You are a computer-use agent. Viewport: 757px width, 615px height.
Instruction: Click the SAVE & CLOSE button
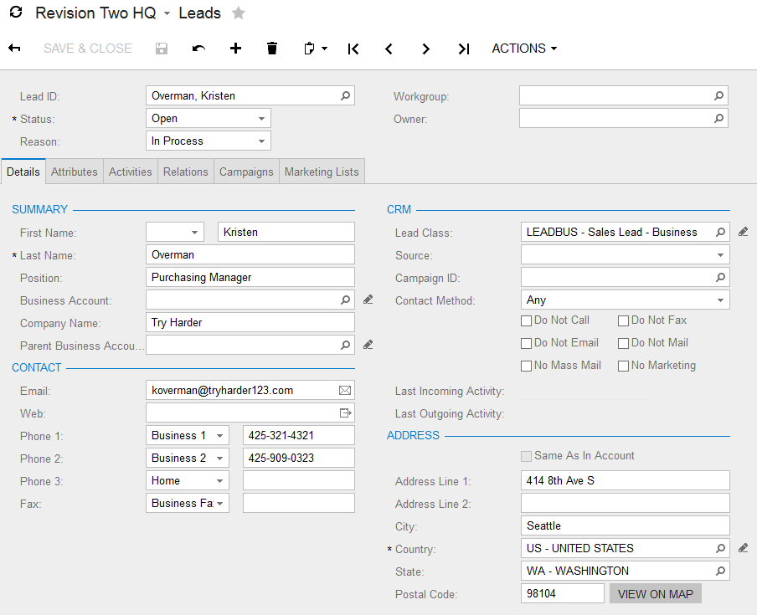87,49
